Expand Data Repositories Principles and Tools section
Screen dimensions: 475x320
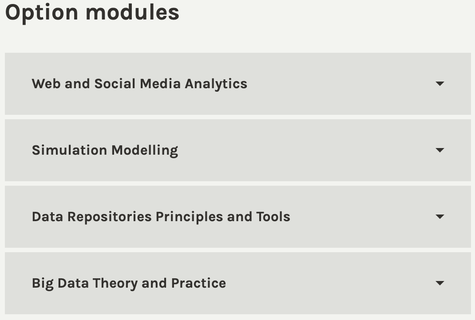pyautogui.click(x=237, y=217)
